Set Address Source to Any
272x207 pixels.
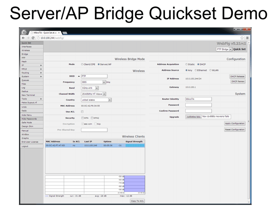186,70
